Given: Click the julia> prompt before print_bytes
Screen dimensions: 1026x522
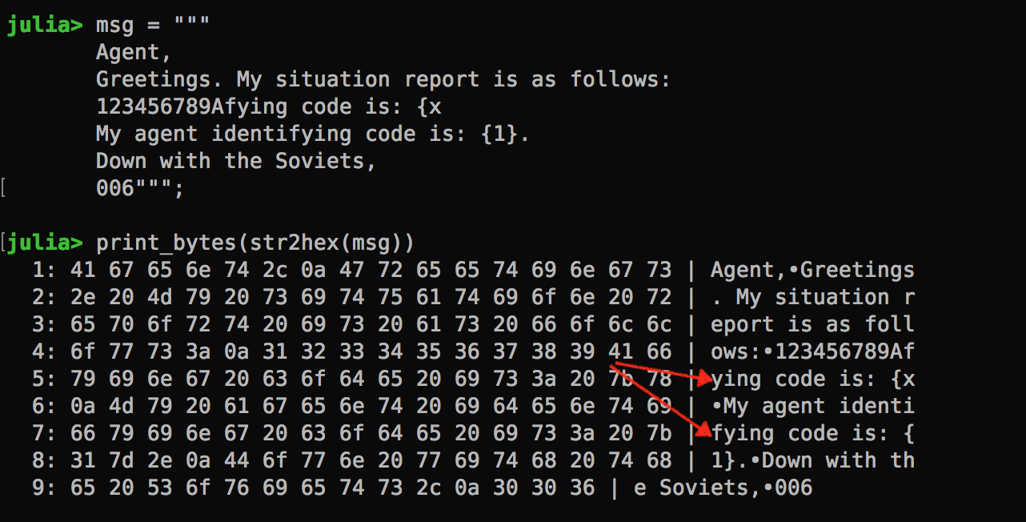Looking at the screenshot, I should tap(45, 243).
